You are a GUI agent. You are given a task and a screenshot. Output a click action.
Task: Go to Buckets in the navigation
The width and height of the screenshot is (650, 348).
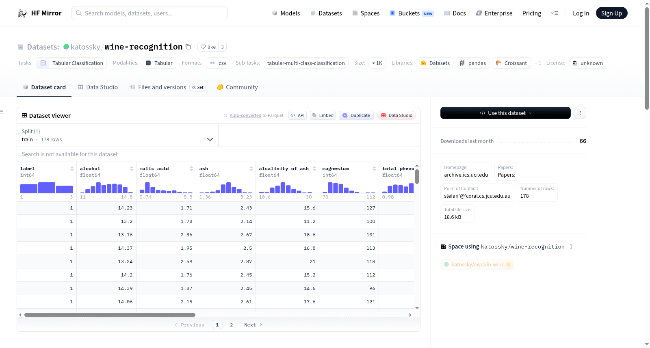412,13
